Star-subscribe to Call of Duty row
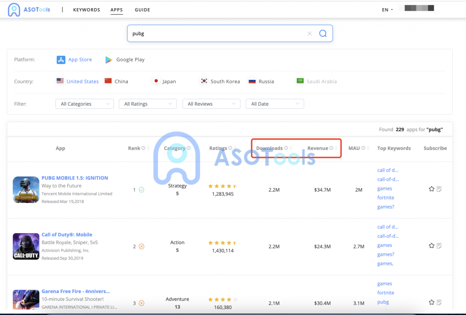 (431, 245)
